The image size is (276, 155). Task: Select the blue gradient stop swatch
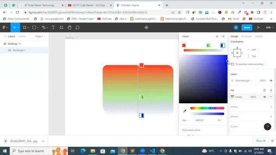coord(223,46)
